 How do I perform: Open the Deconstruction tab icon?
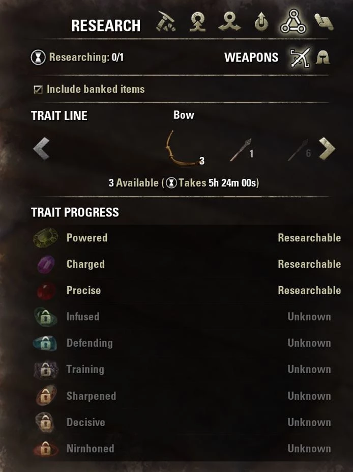pos(229,22)
